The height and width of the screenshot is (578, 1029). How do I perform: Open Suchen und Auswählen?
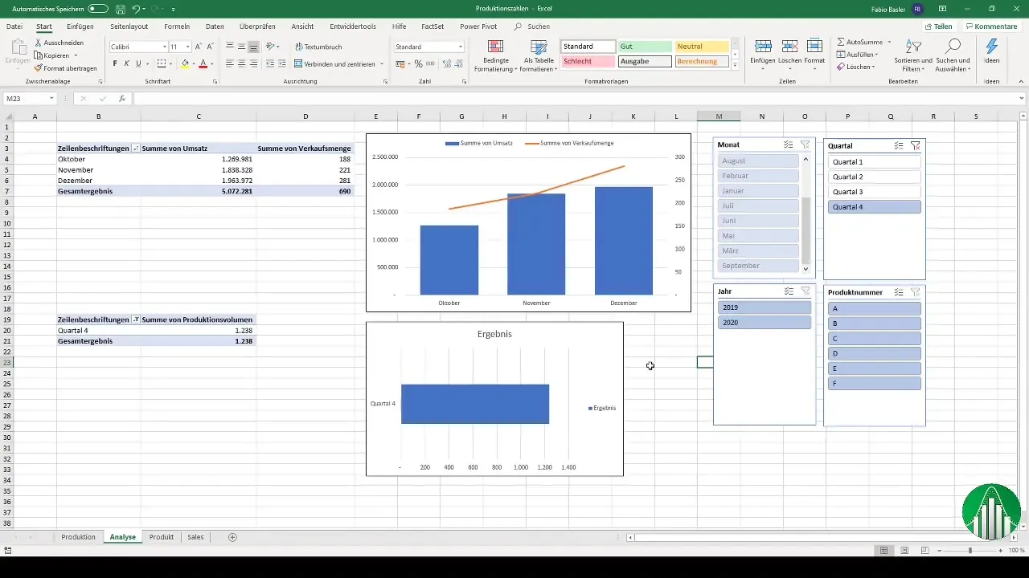(x=953, y=55)
